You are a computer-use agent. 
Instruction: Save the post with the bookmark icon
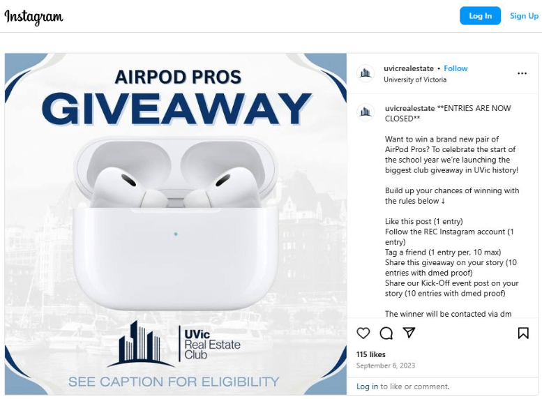coord(523,333)
